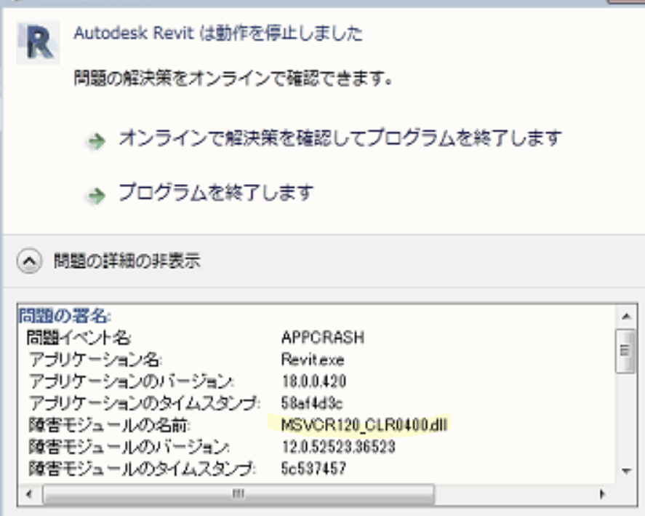Select the 問題の署名 heading text
This screenshot has width=645, height=516.
[x=65, y=317]
